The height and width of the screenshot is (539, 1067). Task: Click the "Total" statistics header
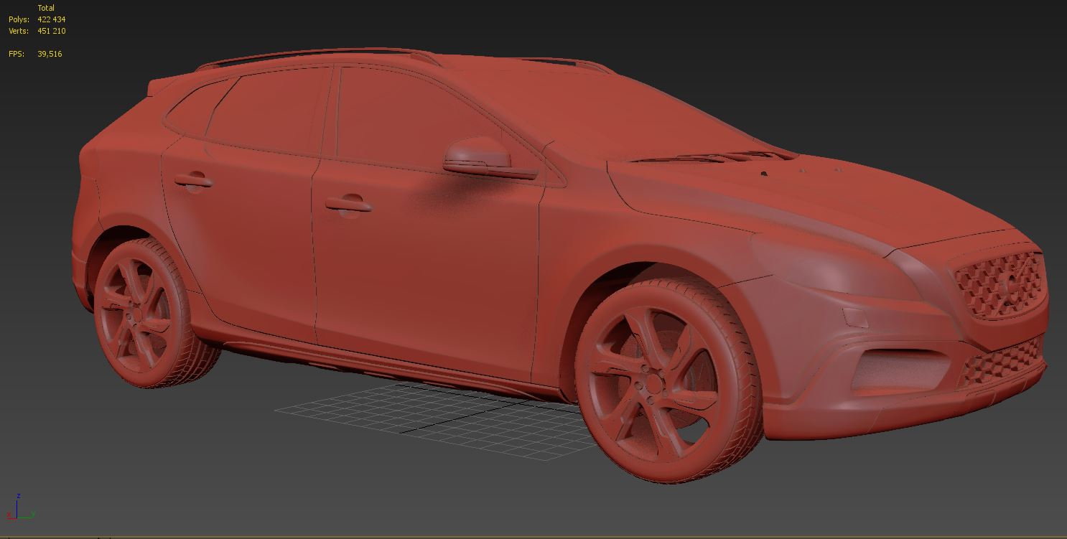(46, 8)
